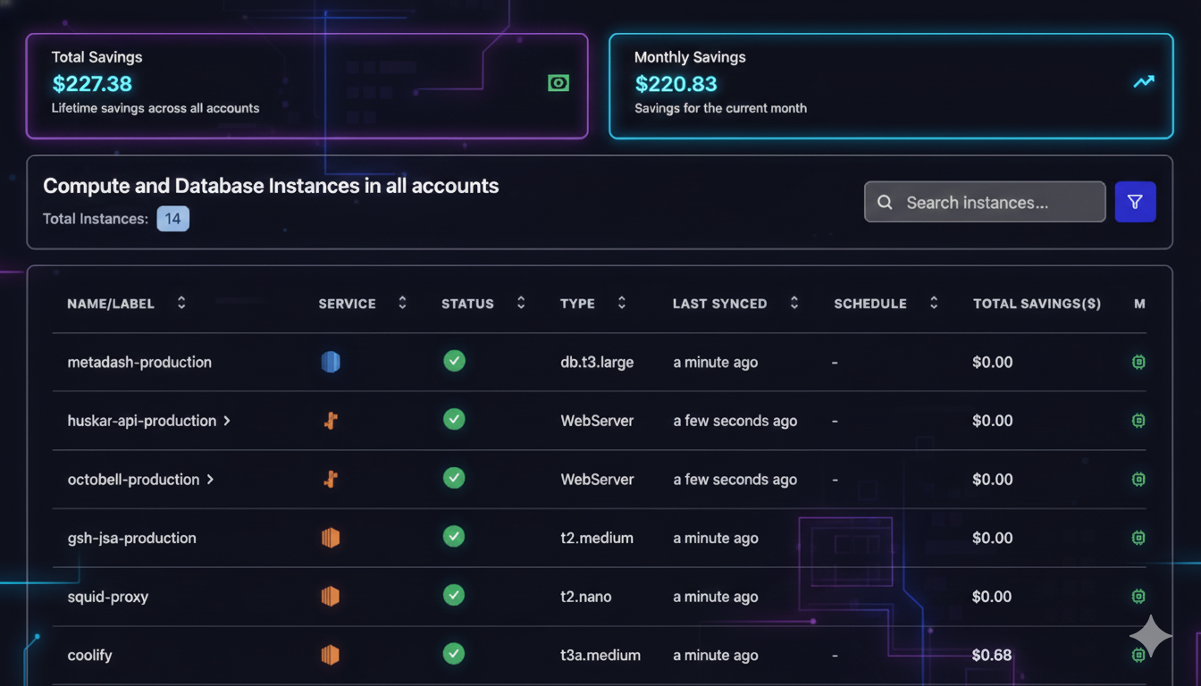Click the Lifetime savings across all accounts caption

pos(155,108)
